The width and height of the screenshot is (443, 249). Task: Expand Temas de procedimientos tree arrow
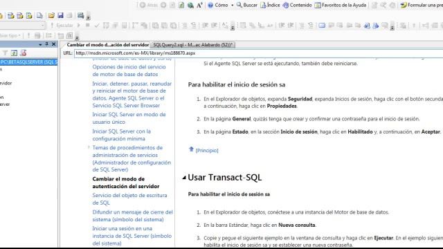[x=89, y=147]
